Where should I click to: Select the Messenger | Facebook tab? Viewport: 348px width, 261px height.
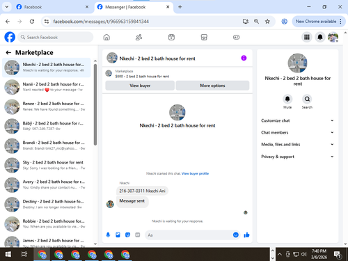tap(134, 7)
